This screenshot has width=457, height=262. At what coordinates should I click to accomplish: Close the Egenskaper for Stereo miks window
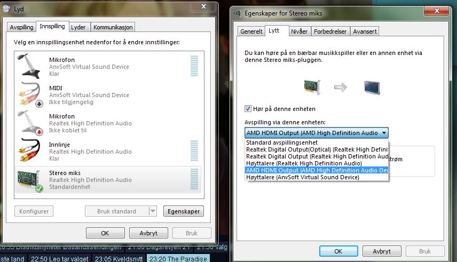pyautogui.click(x=437, y=11)
